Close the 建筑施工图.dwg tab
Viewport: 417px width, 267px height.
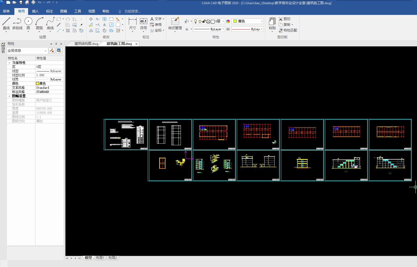click(x=136, y=44)
